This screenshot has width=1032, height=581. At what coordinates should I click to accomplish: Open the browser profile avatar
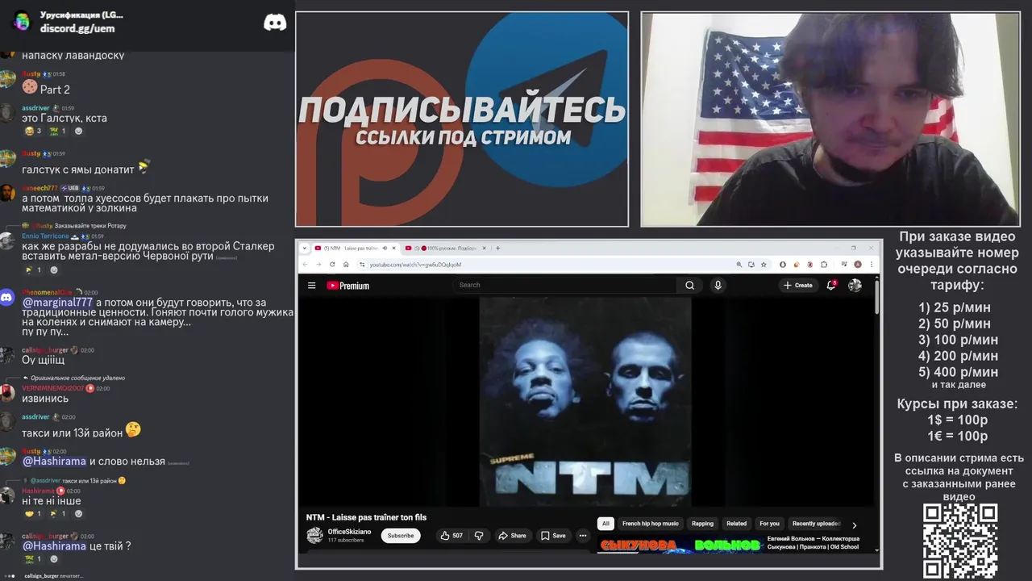(x=858, y=264)
